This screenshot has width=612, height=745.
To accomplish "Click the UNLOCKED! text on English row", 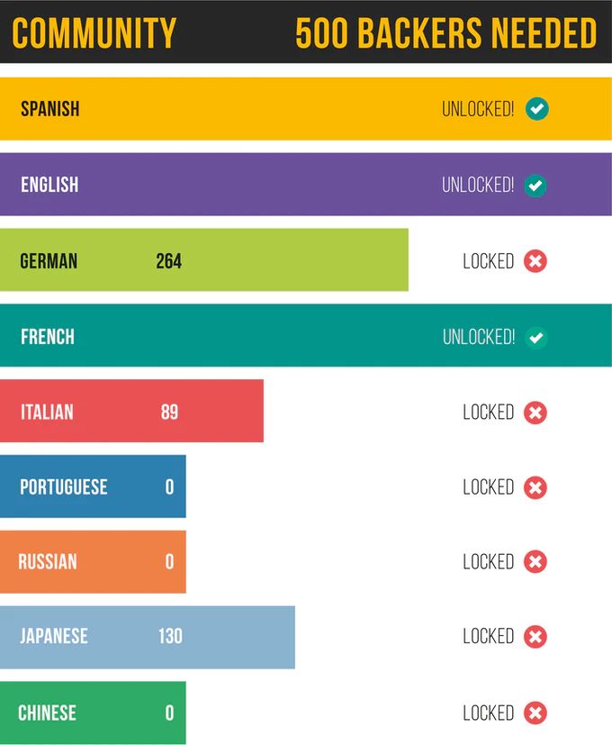I will pyautogui.click(x=478, y=186).
